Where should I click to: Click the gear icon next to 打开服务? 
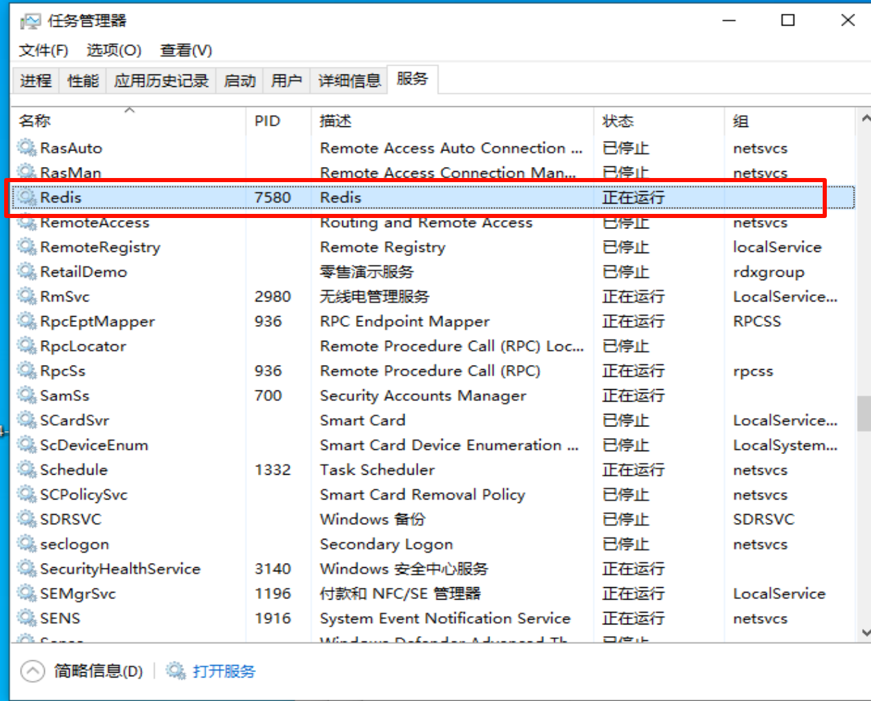[x=177, y=671]
